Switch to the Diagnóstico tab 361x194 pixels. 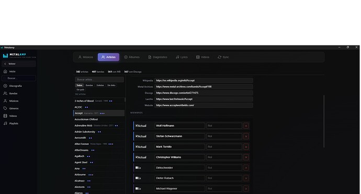click(157, 57)
